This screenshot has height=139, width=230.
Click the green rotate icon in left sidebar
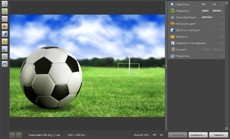[5, 11]
